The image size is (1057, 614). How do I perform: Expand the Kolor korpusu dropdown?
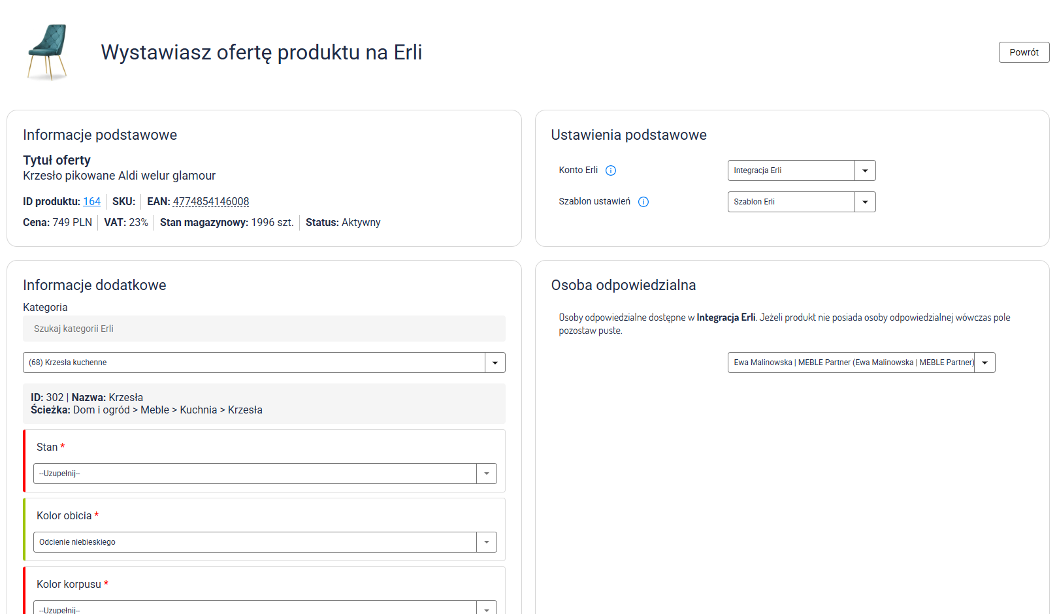coord(255,608)
